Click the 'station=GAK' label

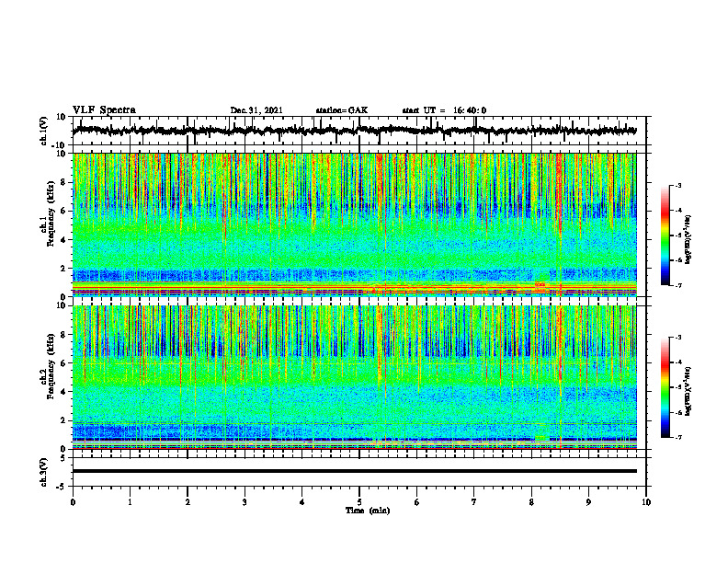pos(342,110)
